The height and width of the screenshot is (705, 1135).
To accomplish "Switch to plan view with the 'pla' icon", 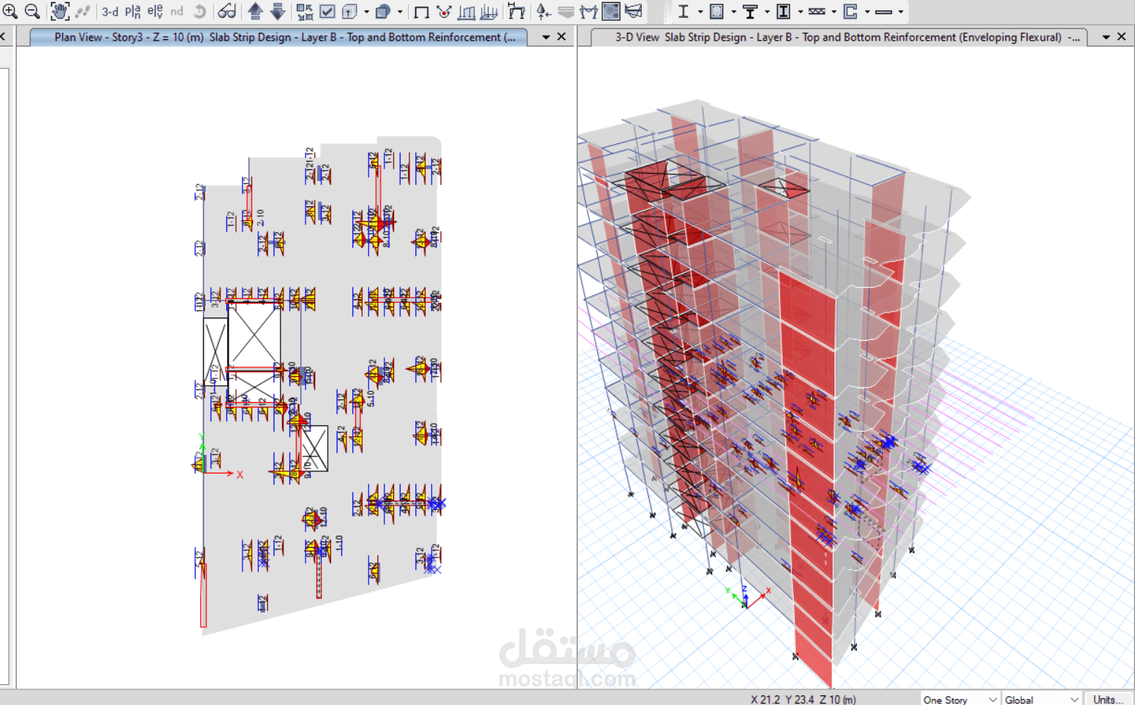I will 133,11.
